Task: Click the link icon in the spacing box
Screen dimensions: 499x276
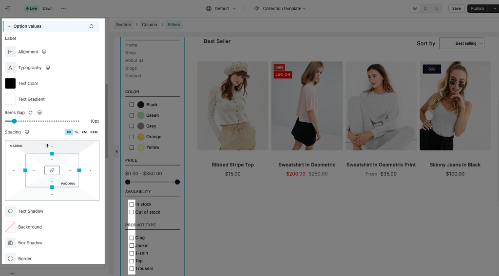Action: (52, 170)
